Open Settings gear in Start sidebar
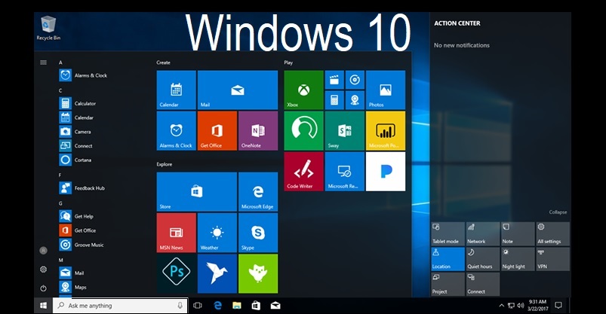The width and height of the screenshot is (606, 314). (x=43, y=270)
